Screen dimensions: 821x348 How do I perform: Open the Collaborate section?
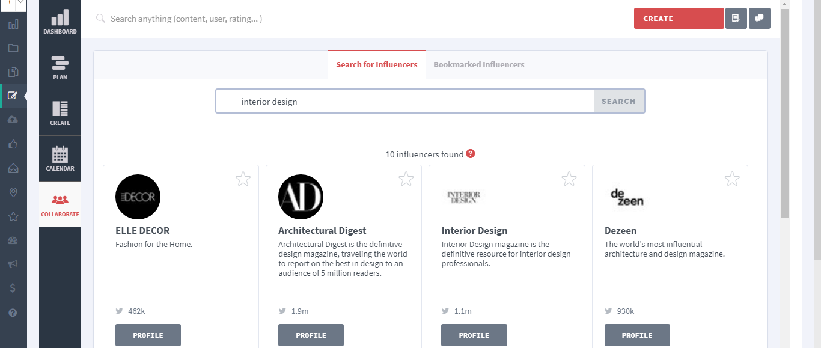click(60, 204)
